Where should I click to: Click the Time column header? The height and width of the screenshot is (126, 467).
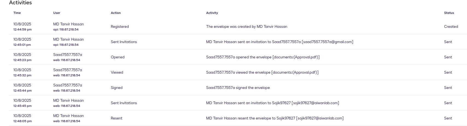17,13
